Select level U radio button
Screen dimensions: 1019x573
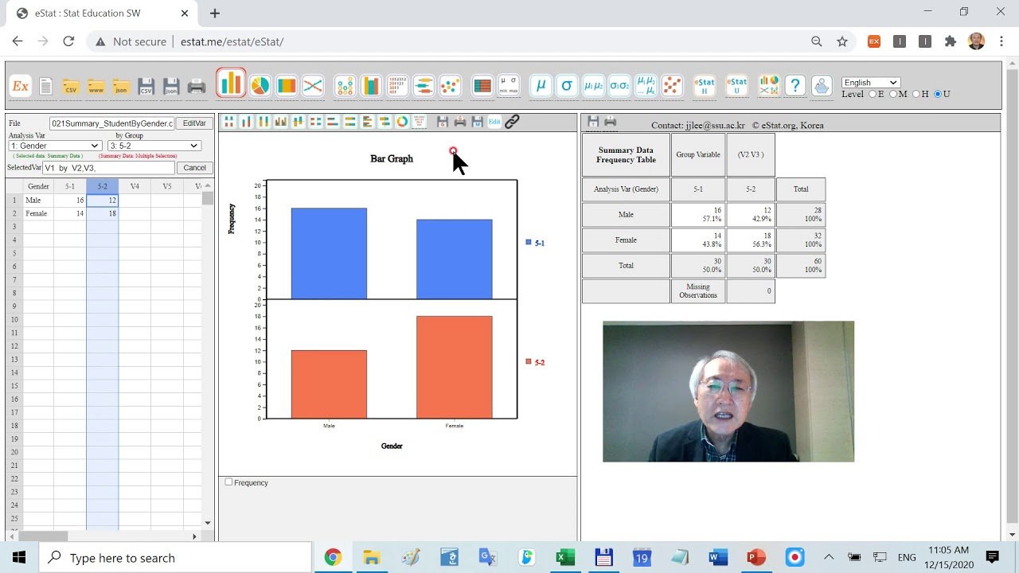pos(938,94)
